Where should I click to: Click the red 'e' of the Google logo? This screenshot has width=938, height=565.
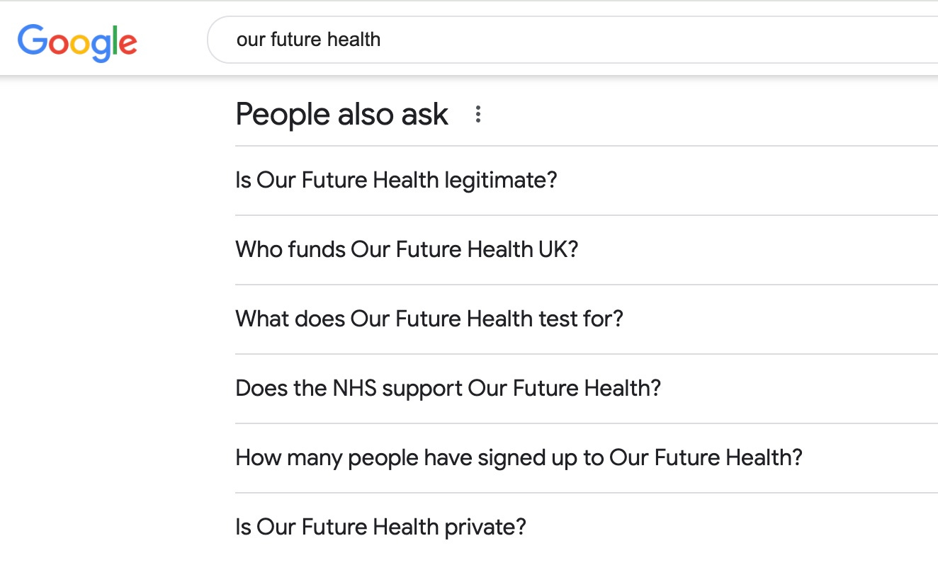click(x=128, y=45)
